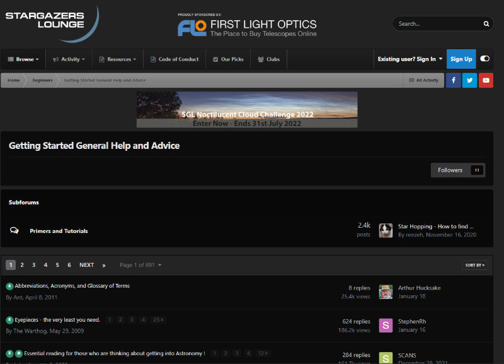Open the Facebook social icon
This screenshot has height=364, width=504.
pos(454,80)
